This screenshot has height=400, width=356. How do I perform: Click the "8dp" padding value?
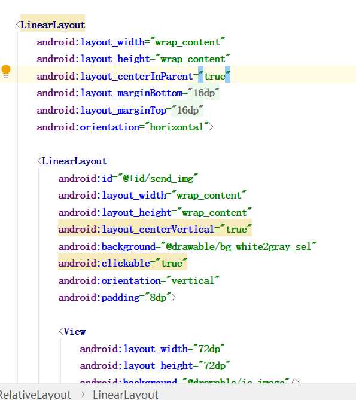(x=158, y=297)
